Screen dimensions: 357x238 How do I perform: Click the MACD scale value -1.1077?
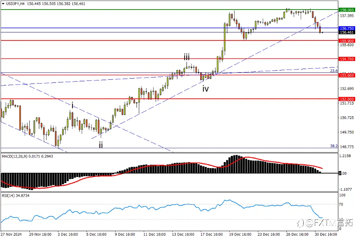[346, 190]
